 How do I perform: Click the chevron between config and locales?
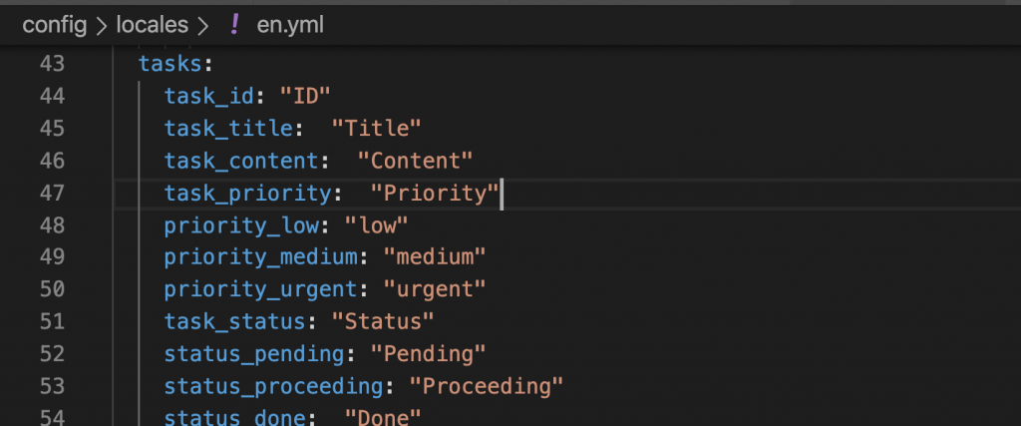coord(102,26)
